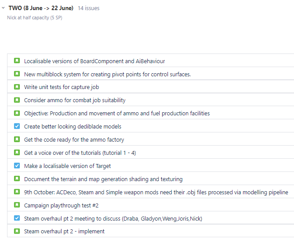The image size is (294, 239).
Task: Click the 14 issues count label
Action: tap(88, 8)
